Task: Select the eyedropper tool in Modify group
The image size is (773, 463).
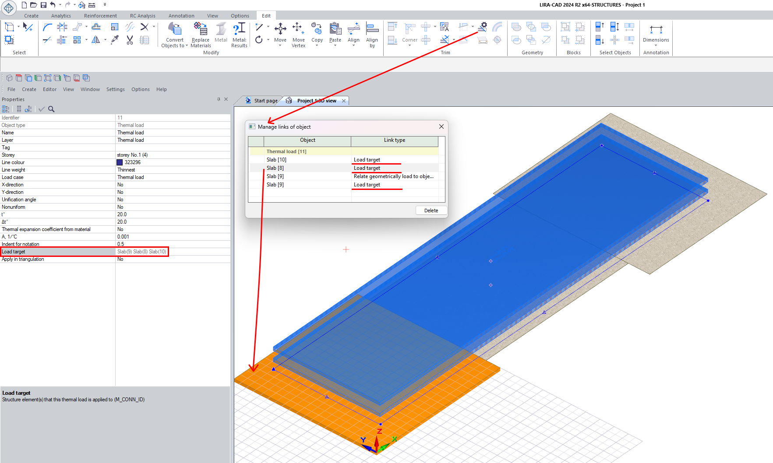Action: pyautogui.click(x=115, y=40)
